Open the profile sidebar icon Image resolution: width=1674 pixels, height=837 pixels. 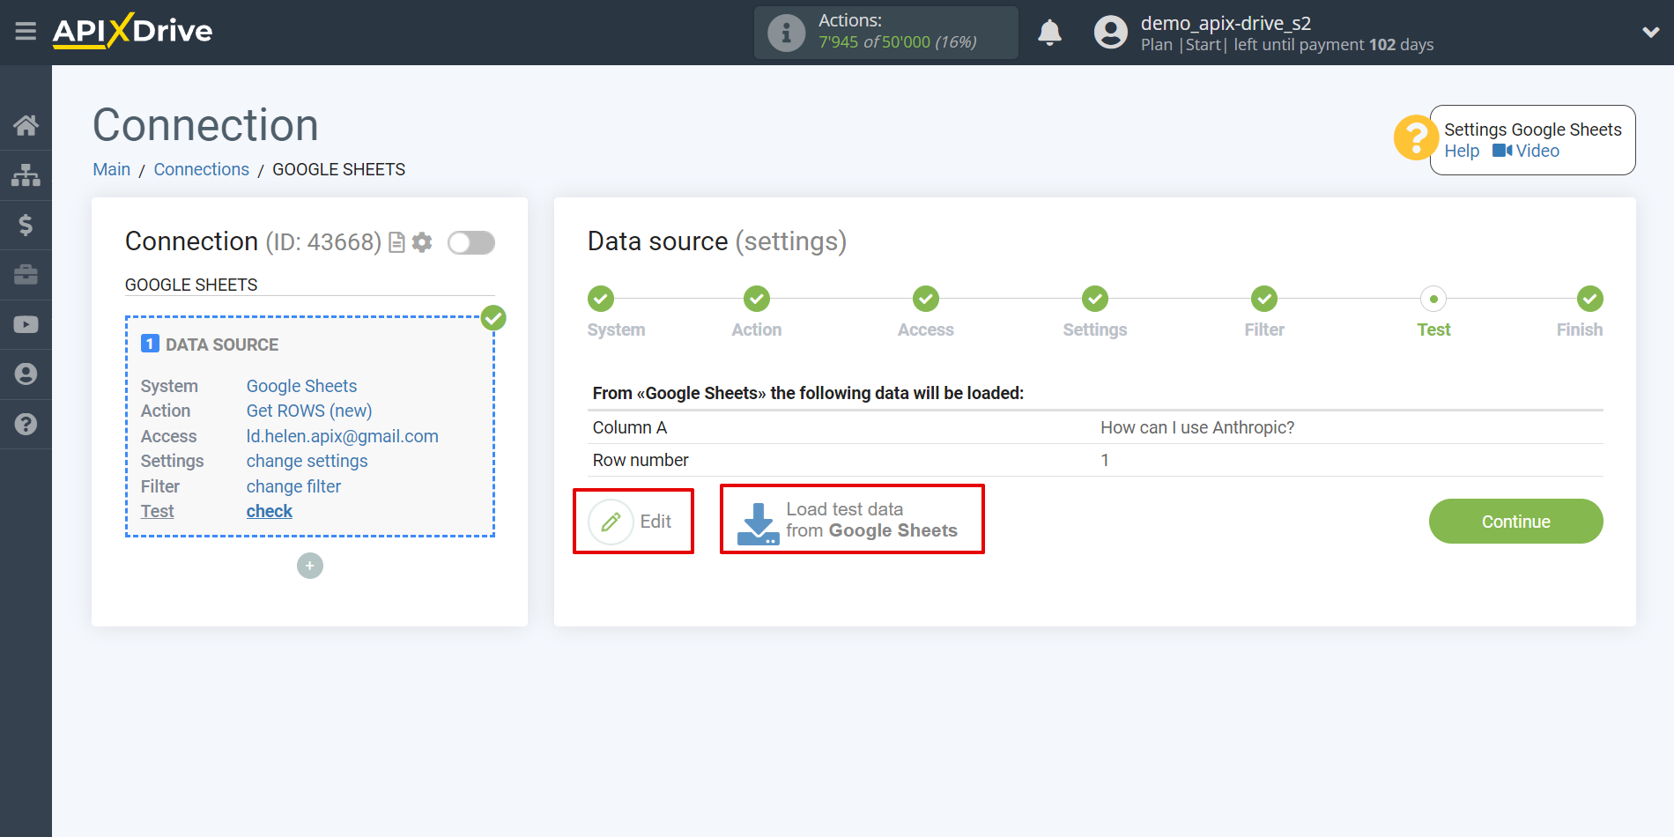pos(26,374)
